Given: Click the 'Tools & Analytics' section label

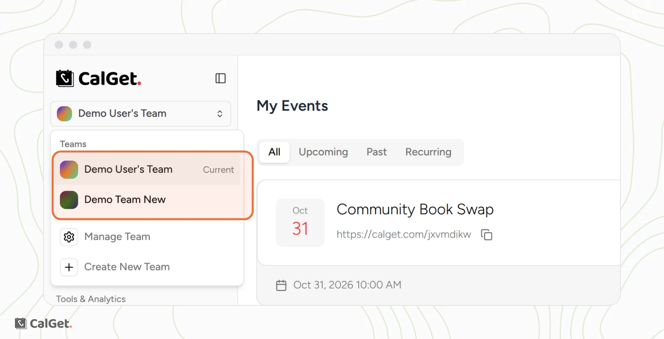Looking at the screenshot, I should [91, 299].
